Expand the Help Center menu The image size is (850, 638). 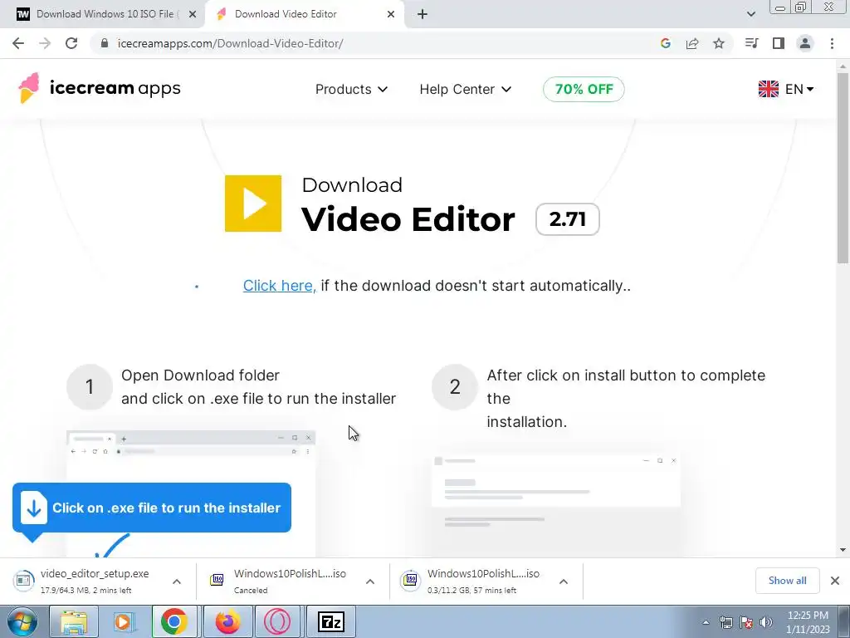[x=465, y=89]
